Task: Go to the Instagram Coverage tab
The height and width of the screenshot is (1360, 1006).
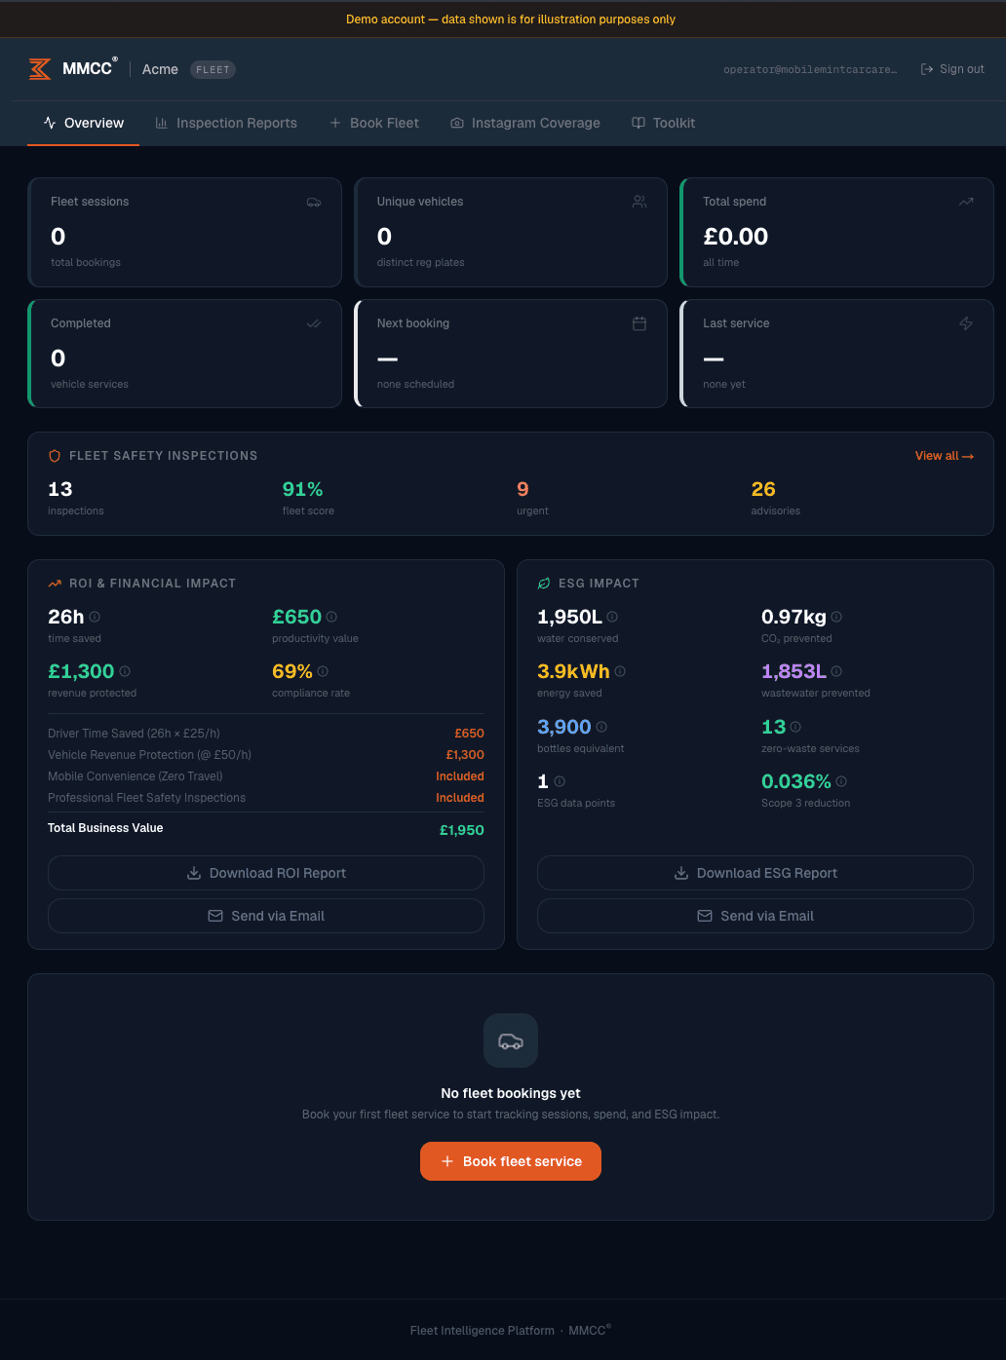Action: pyautogui.click(x=525, y=123)
